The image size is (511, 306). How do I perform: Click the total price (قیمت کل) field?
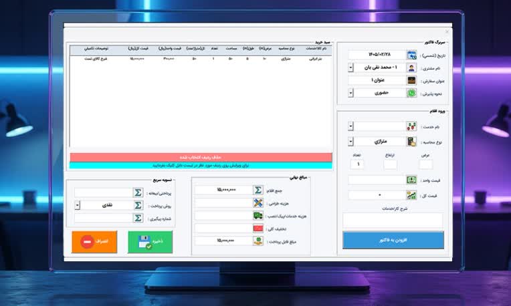click(x=377, y=195)
